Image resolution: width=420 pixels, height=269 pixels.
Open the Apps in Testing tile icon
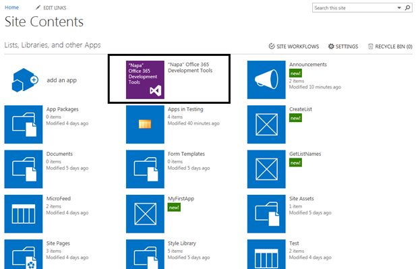(x=145, y=124)
